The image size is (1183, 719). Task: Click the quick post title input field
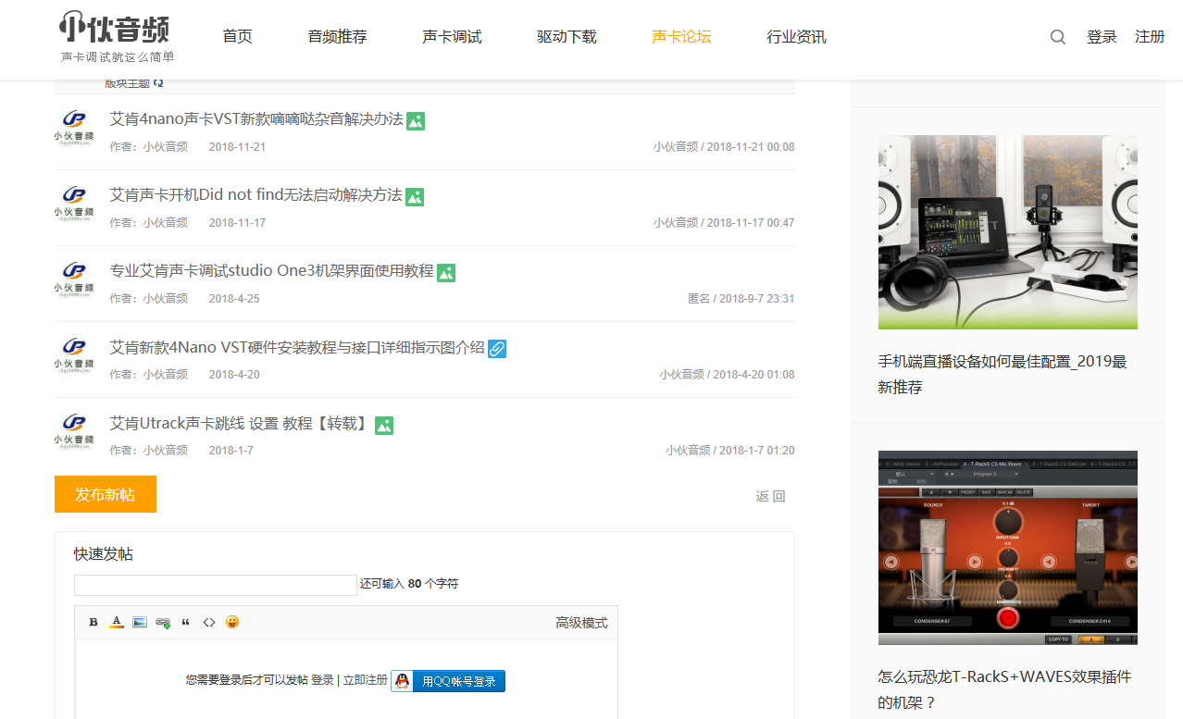tap(215, 585)
